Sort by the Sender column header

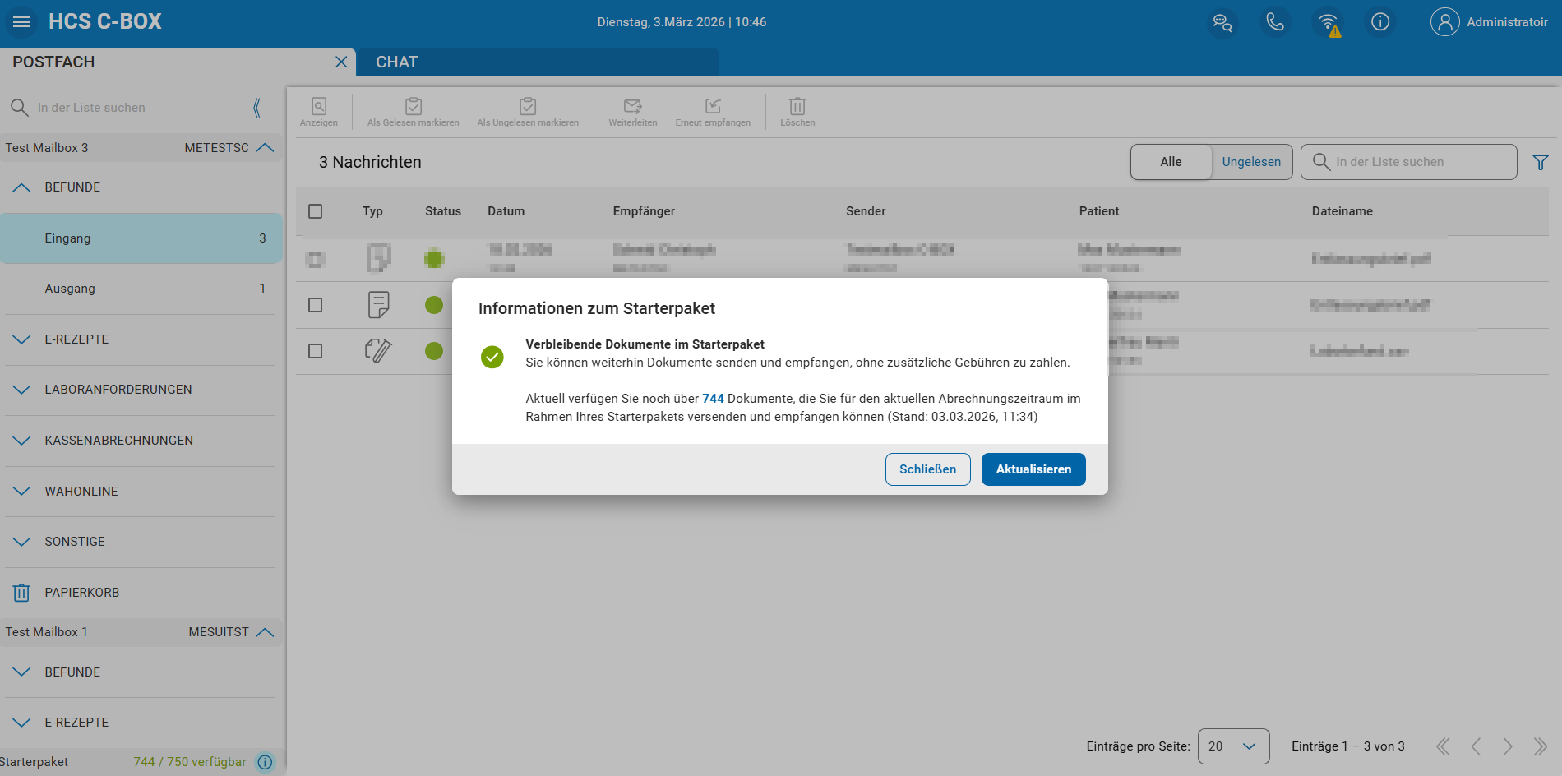[x=866, y=211]
